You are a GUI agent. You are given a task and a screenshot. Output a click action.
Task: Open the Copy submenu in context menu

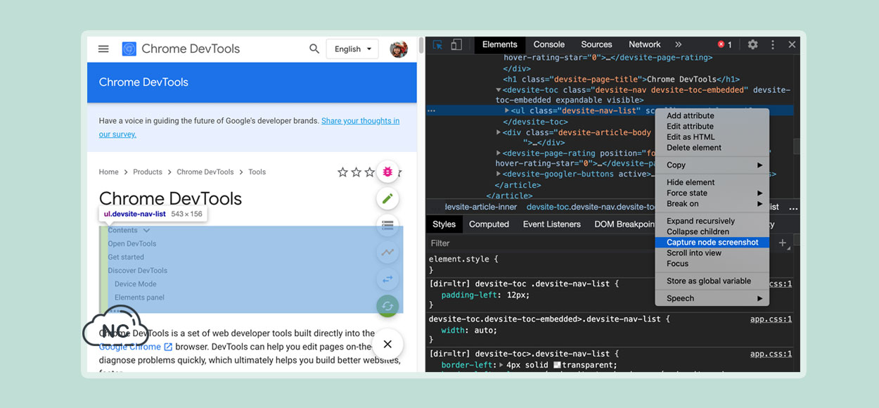pos(712,165)
